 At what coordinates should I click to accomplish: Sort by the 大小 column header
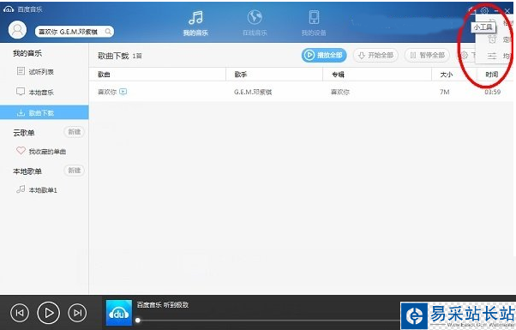tap(447, 75)
